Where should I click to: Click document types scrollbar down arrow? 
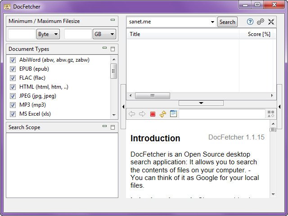tap(114, 115)
